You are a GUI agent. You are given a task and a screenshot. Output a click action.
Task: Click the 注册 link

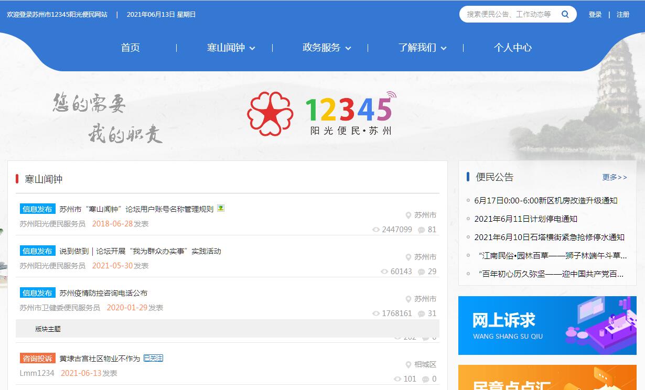pos(623,15)
